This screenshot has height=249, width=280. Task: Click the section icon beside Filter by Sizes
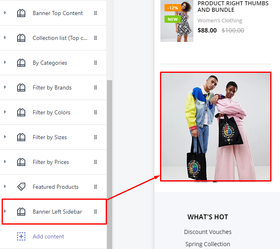21,137
